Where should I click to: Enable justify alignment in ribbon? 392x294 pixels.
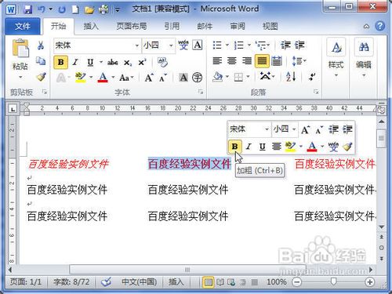pos(262,61)
